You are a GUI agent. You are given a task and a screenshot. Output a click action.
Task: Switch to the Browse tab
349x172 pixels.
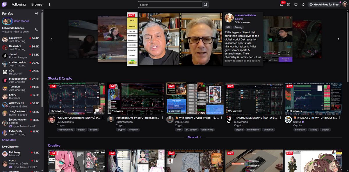[36, 4]
